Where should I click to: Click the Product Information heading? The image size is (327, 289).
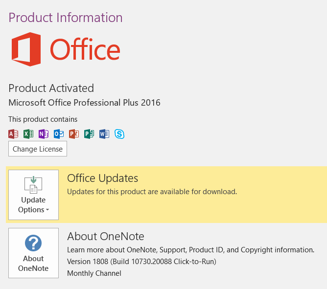click(x=66, y=18)
